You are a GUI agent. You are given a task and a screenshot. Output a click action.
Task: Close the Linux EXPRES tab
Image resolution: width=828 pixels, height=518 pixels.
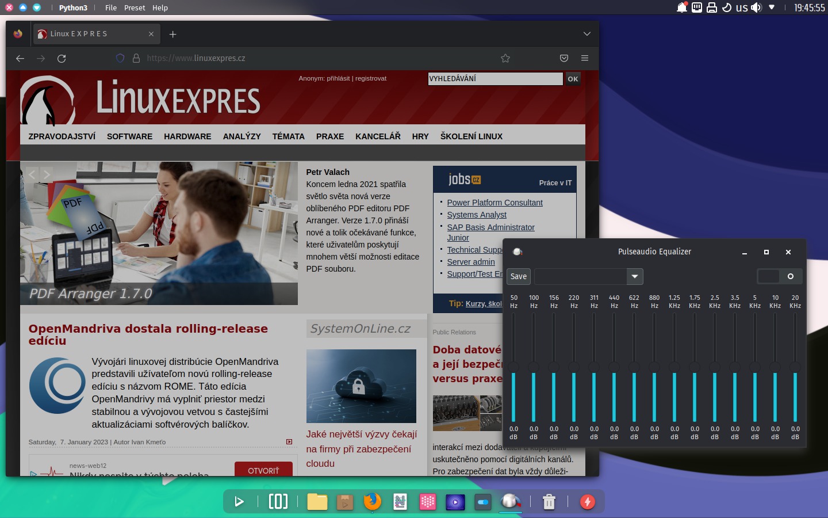click(151, 34)
